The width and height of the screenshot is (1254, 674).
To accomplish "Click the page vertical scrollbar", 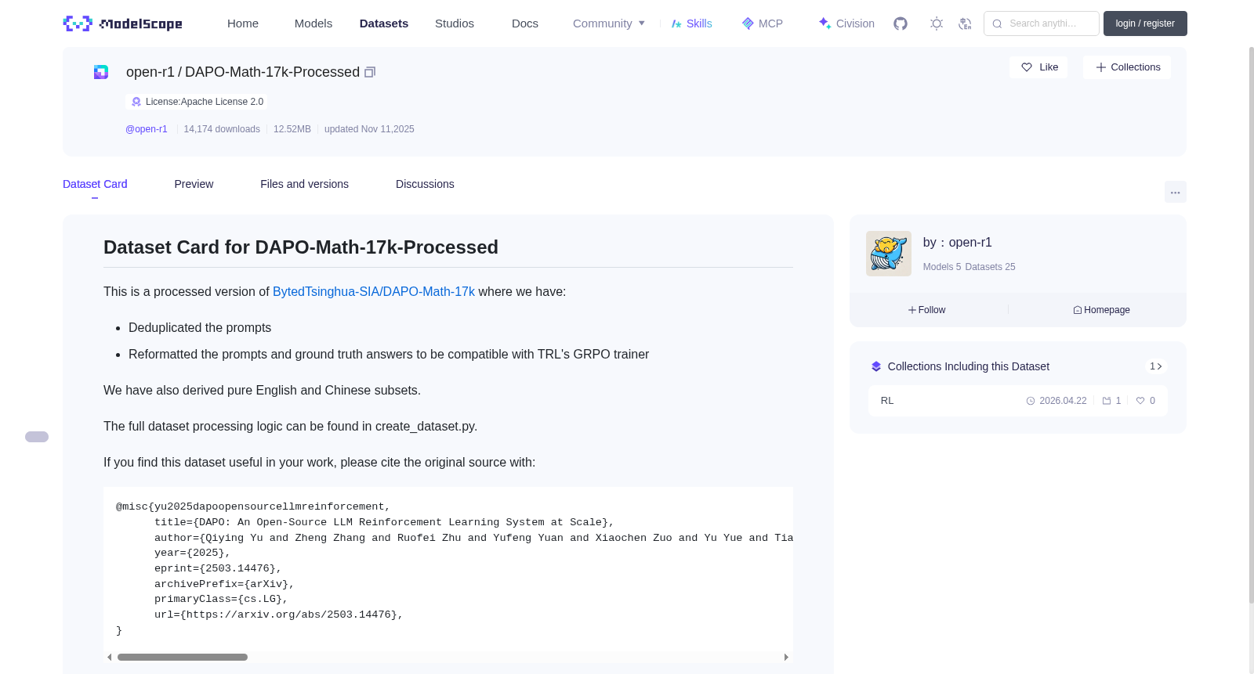I will [x=1251, y=325].
